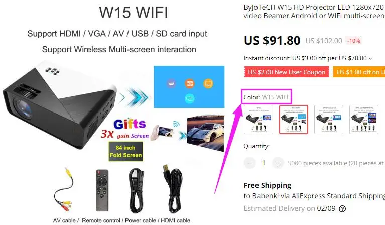Click the estimated delivery help question-mark icon
Viewport: 385px width, 225px height.
pyautogui.click(x=342, y=209)
